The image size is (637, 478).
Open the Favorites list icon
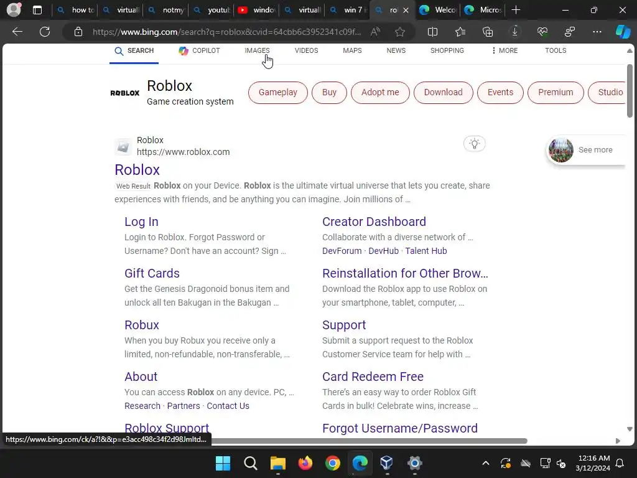[460, 32]
